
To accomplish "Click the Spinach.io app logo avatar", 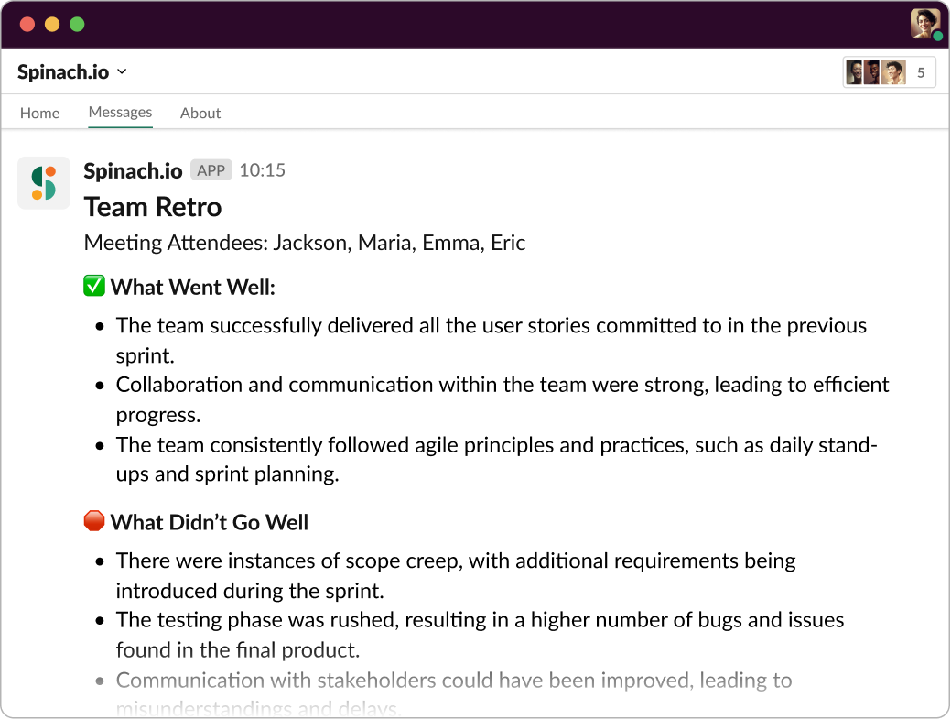I will tap(44, 182).
